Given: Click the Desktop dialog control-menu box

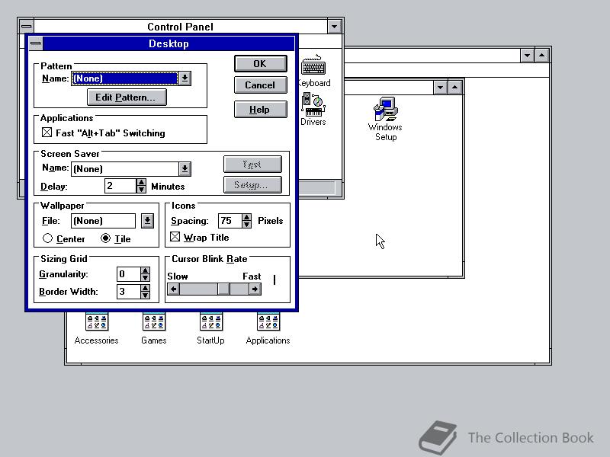Looking at the screenshot, I should (35, 43).
